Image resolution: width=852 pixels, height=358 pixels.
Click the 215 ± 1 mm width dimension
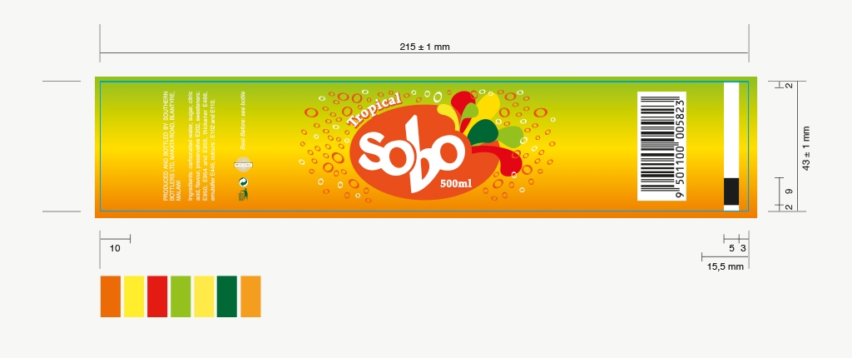click(425, 47)
